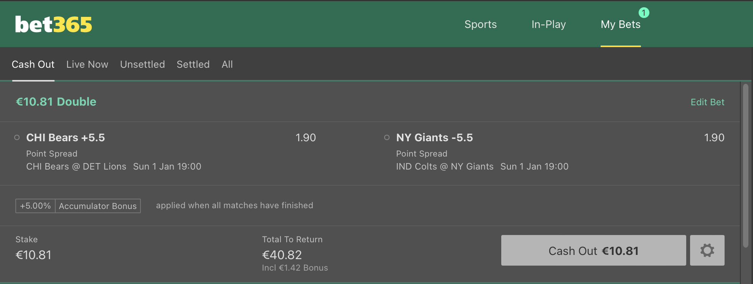
Task: Open the Sports section
Action: tap(481, 24)
